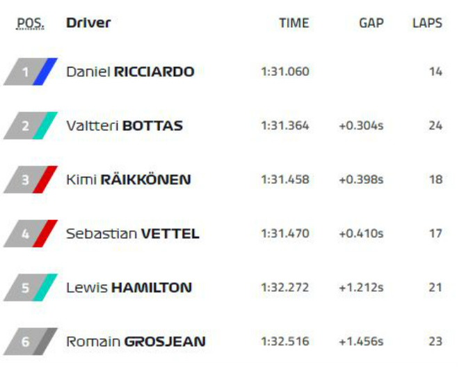The width and height of the screenshot is (459, 367).
Task: Open Romain Grosjean's driver name
Action: pyautogui.click(x=136, y=341)
